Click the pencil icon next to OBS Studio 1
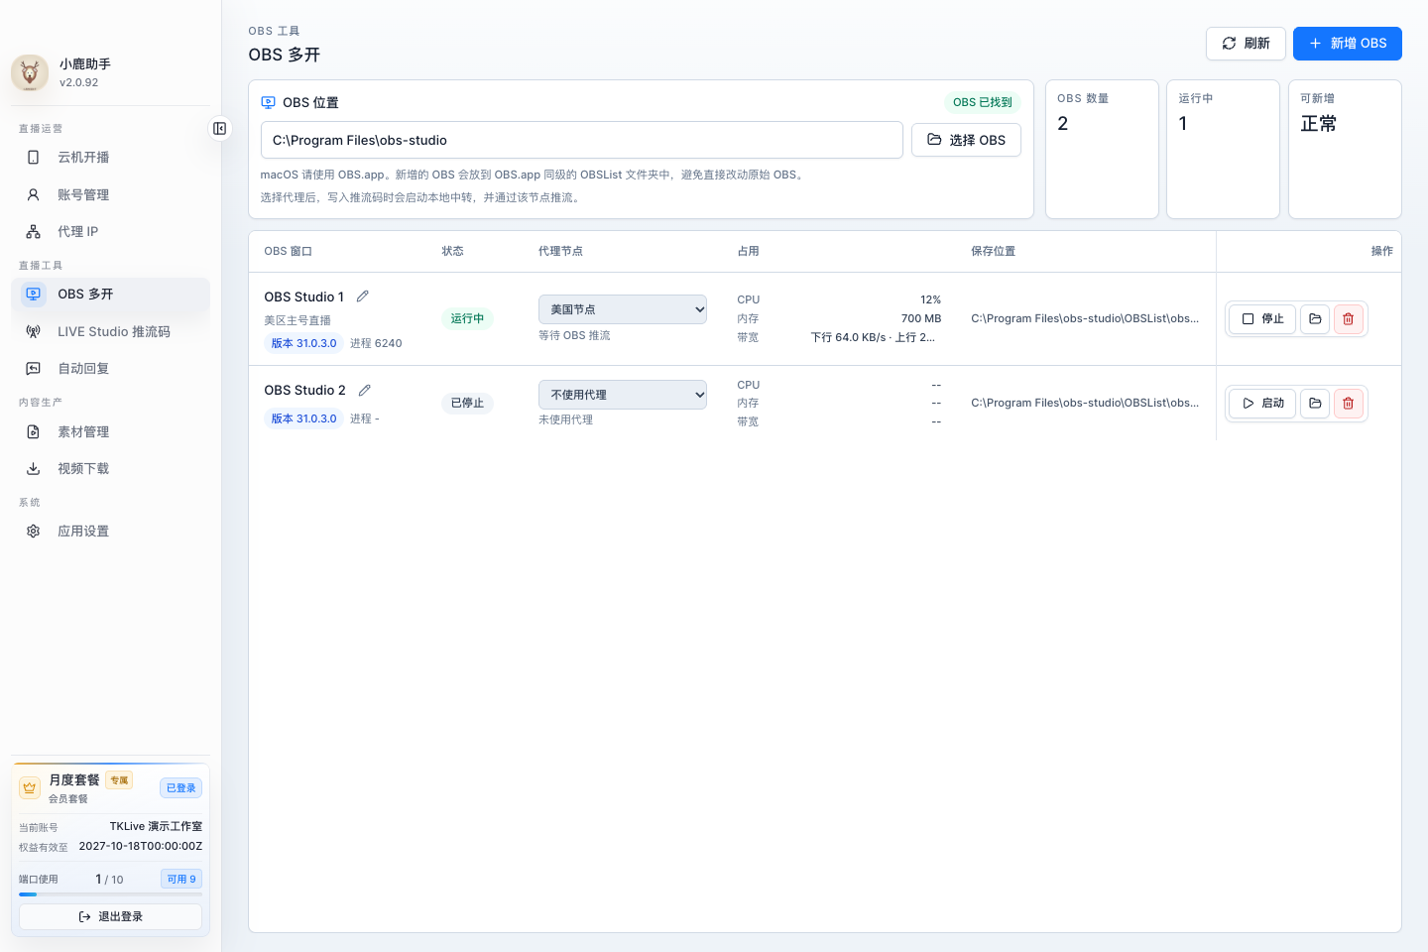Viewport: 1428px width, 952px height. pyautogui.click(x=363, y=297)
